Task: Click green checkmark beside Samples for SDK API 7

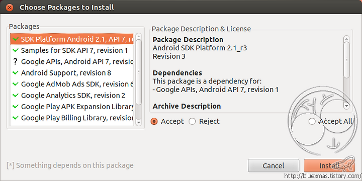Action: (x=16, y=50)
